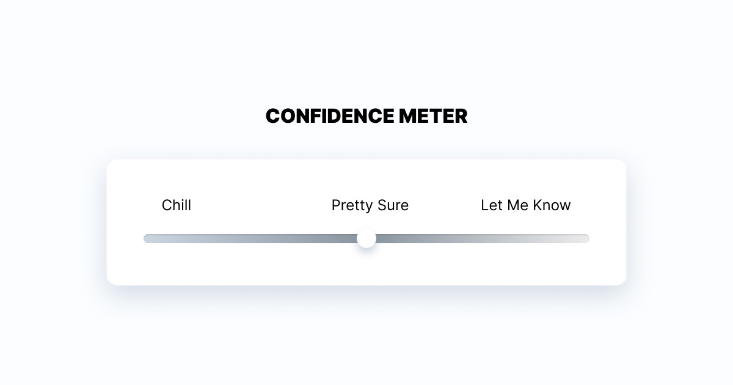Click the left end of the slider track
The height and width of the screenshot is (385, 733).
[x=147, y=238]
